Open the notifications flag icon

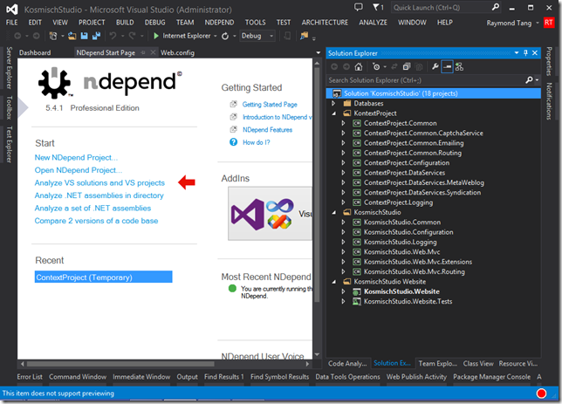(378, 7)
